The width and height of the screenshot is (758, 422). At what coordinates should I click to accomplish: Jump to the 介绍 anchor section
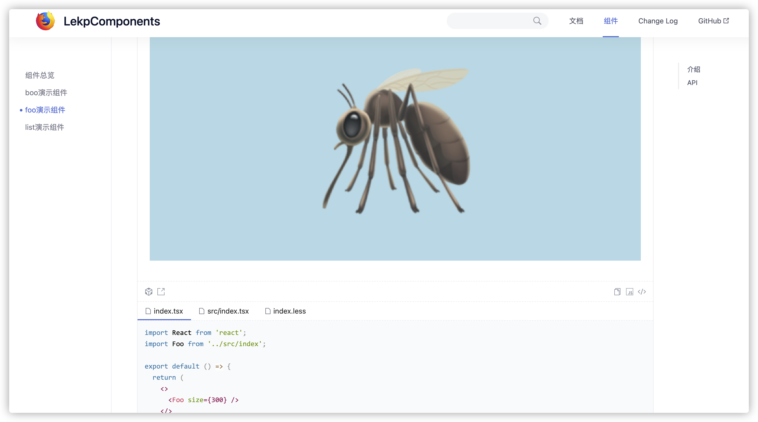pos(693,69)
